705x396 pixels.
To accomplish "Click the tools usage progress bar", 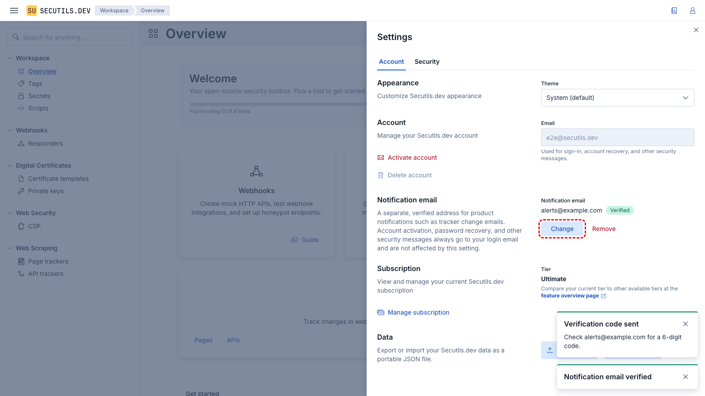I will [278, 104].
